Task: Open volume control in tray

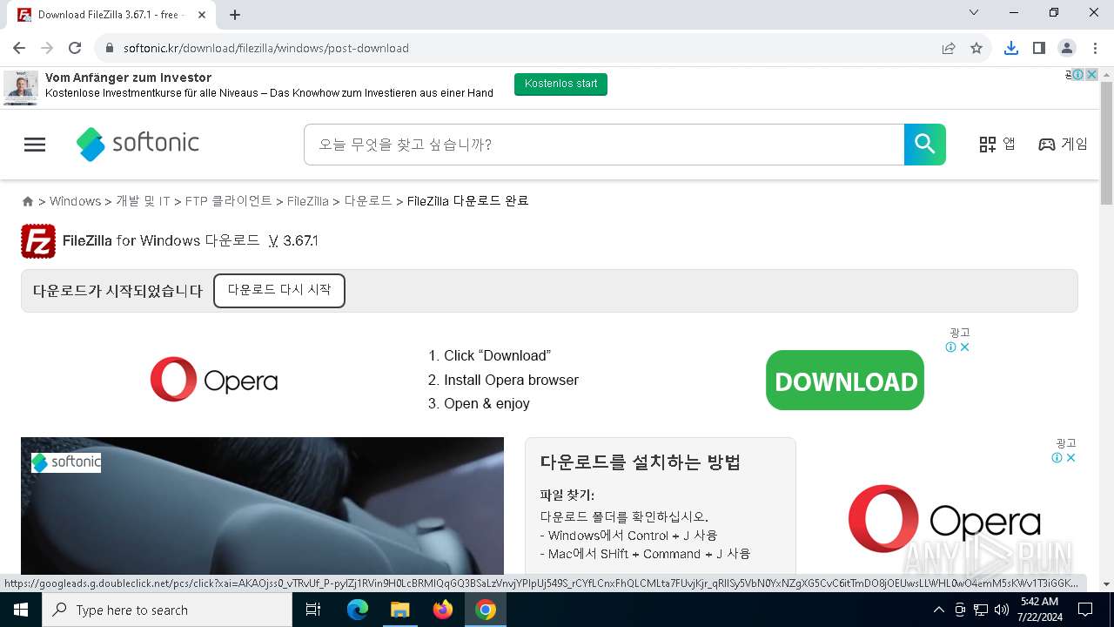Action: click(1002, 610)
